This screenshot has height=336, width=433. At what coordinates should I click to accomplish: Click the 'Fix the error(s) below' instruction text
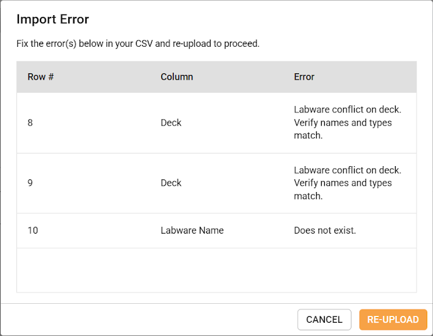tap(138, 44)
